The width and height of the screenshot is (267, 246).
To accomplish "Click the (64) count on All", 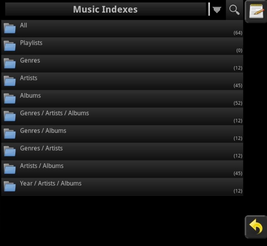I will click(238, 33).
